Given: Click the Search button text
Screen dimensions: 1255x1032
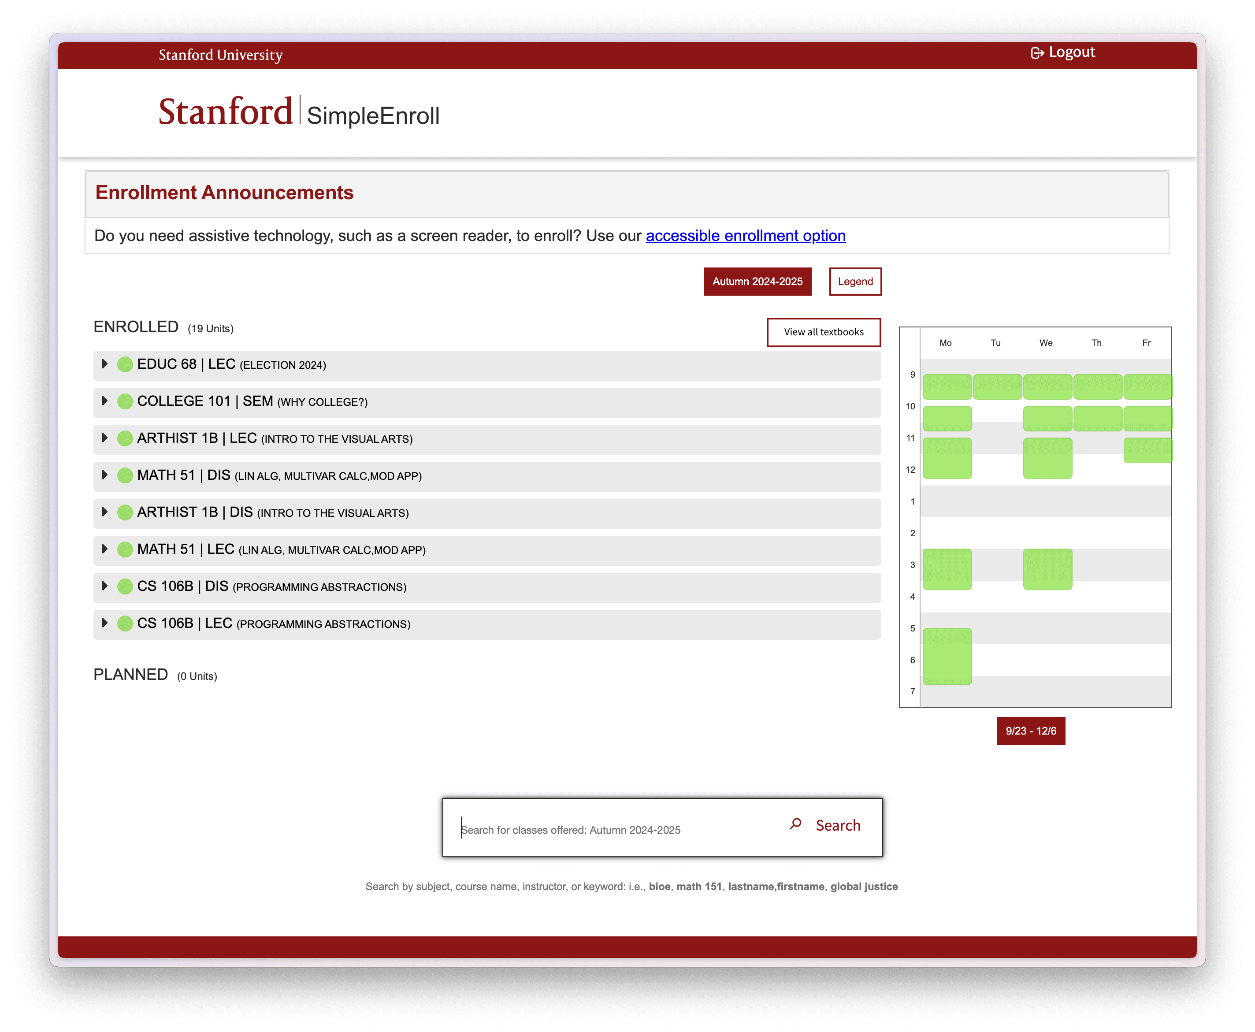Looking at the screenshot, I should pos(838,825).
